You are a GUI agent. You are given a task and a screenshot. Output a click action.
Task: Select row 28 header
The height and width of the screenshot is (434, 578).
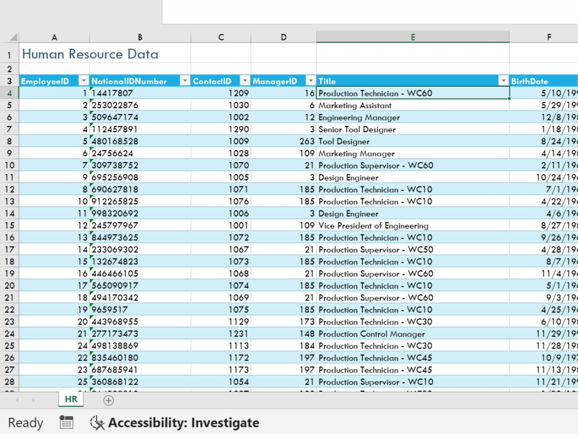(9, 381)
